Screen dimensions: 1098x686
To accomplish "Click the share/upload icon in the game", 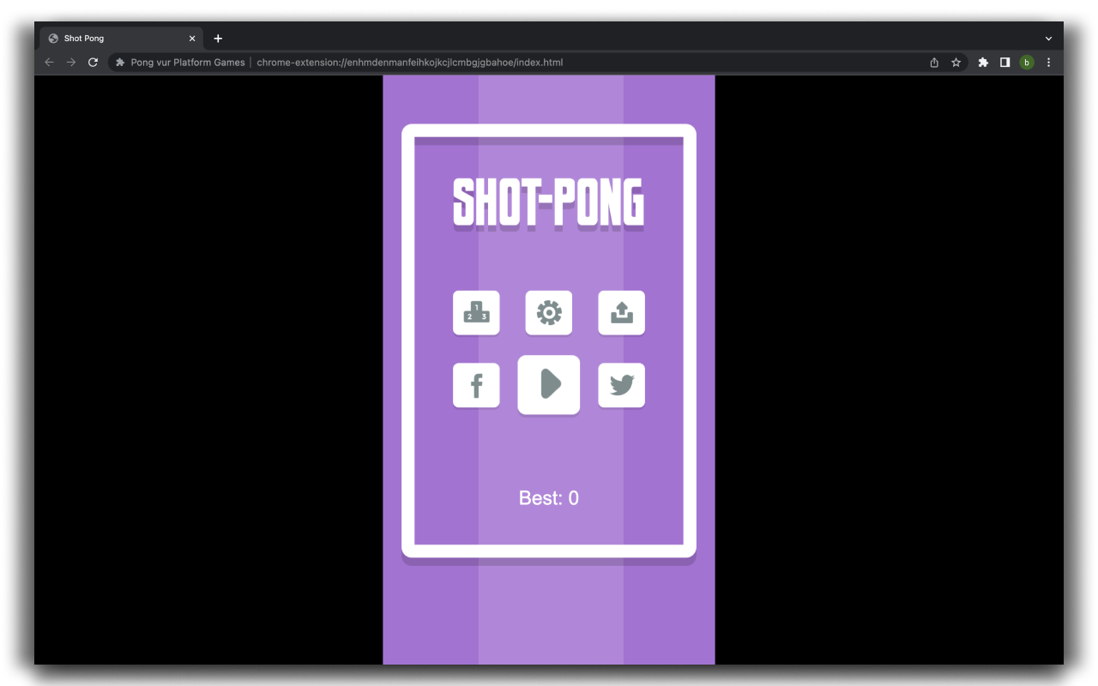I will point(621,313).
